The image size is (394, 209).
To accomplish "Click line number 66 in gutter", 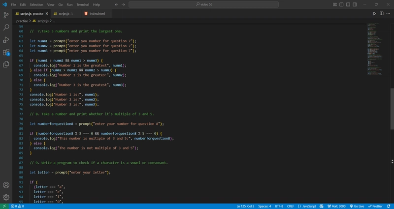I will tap(21, 60).
